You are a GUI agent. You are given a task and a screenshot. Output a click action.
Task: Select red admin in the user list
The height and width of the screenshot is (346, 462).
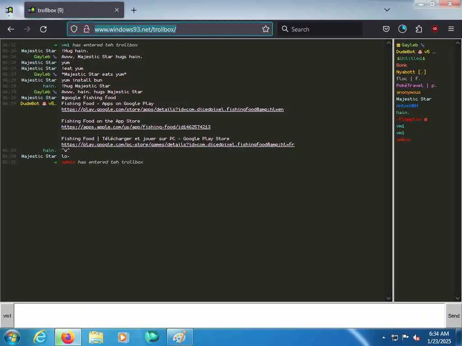403,140
